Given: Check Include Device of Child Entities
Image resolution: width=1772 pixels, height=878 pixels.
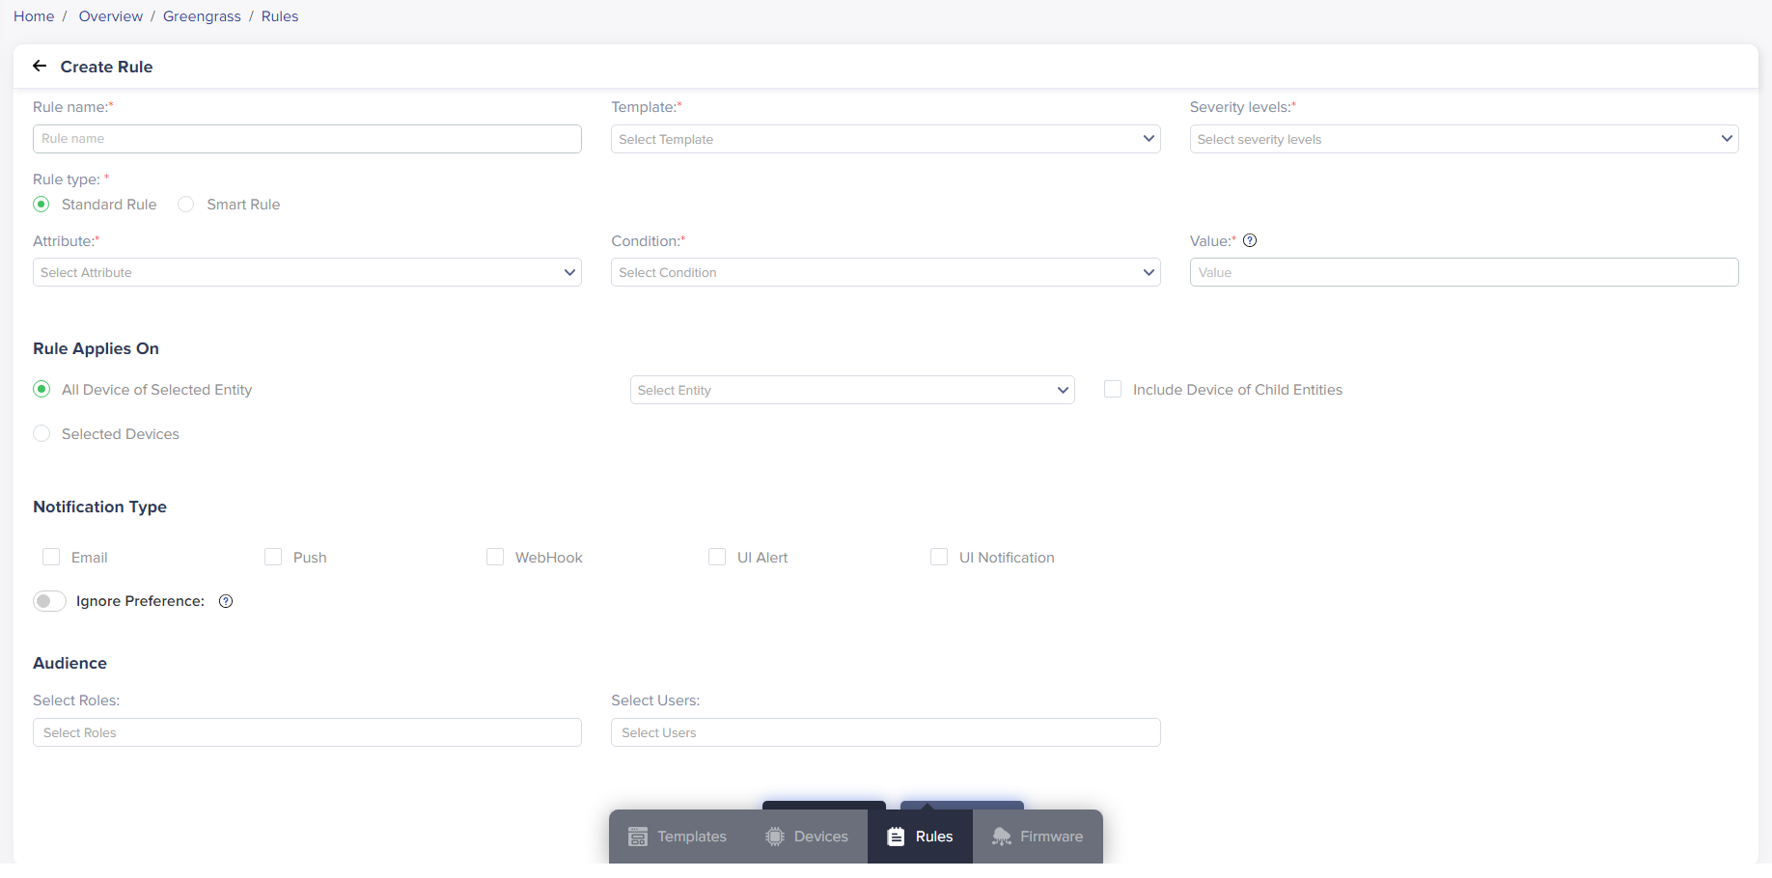Looking at the screenshot, I should [x=1112, y=389].
